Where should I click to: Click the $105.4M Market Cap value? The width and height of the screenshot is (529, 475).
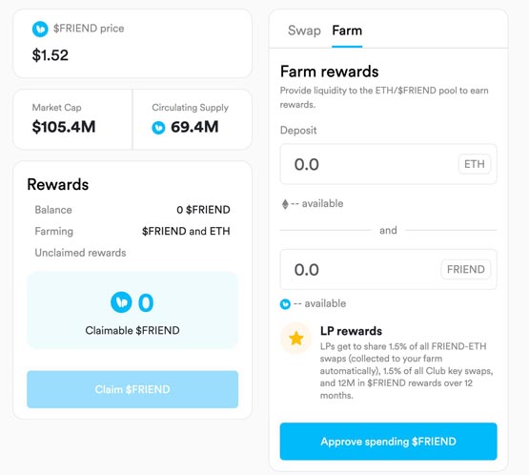(64, 127)
